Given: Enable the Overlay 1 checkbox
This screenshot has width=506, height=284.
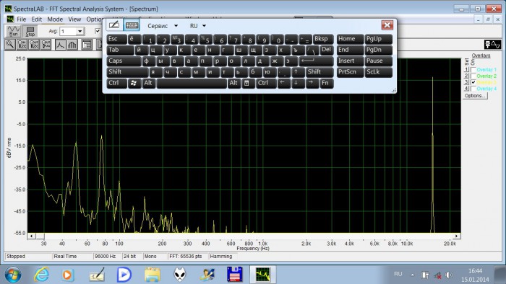Looking at the screenshot, I should tap(473, 70).
